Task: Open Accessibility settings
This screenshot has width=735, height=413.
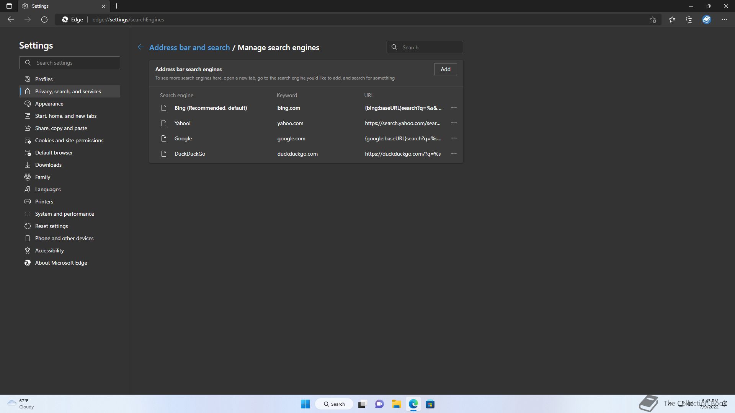Action: click(70, 250)
